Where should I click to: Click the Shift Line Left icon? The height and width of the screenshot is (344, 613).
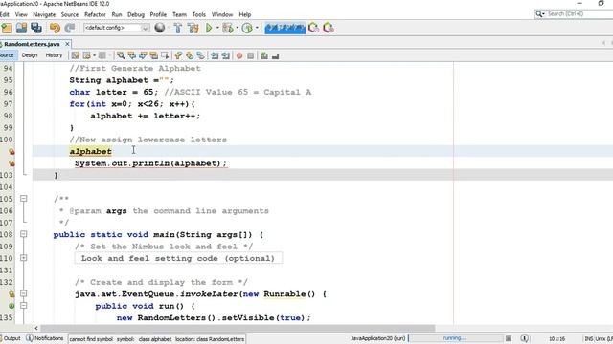(215, 55)
